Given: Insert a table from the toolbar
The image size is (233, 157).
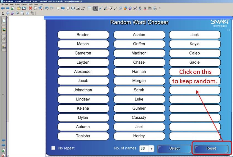Looking at the screenshot, I should 89,8.
